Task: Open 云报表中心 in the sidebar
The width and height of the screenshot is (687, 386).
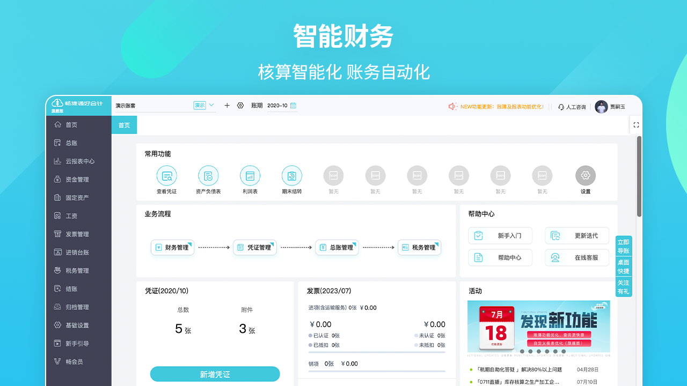Action: [78, 161]
